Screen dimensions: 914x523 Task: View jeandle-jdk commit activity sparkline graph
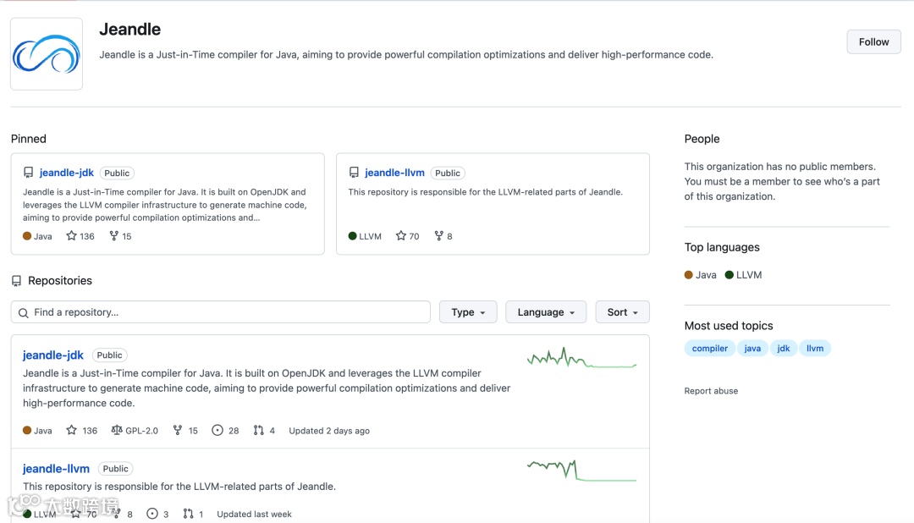point(581,359)
